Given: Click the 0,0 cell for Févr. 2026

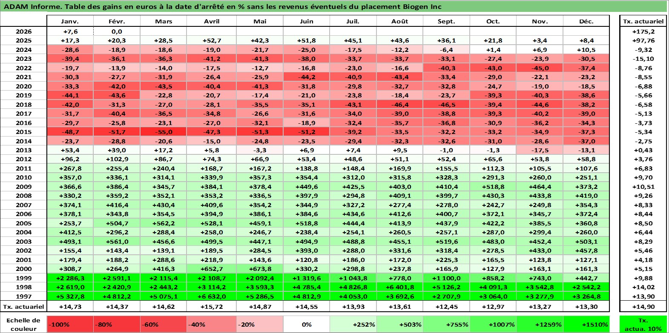Looking at the screenshot, I should [117, 31].
